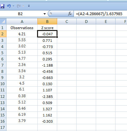The height and width of the screenshot is (131, 127).
Task: Select the cell with 4.5
Action: pos(22,83)
